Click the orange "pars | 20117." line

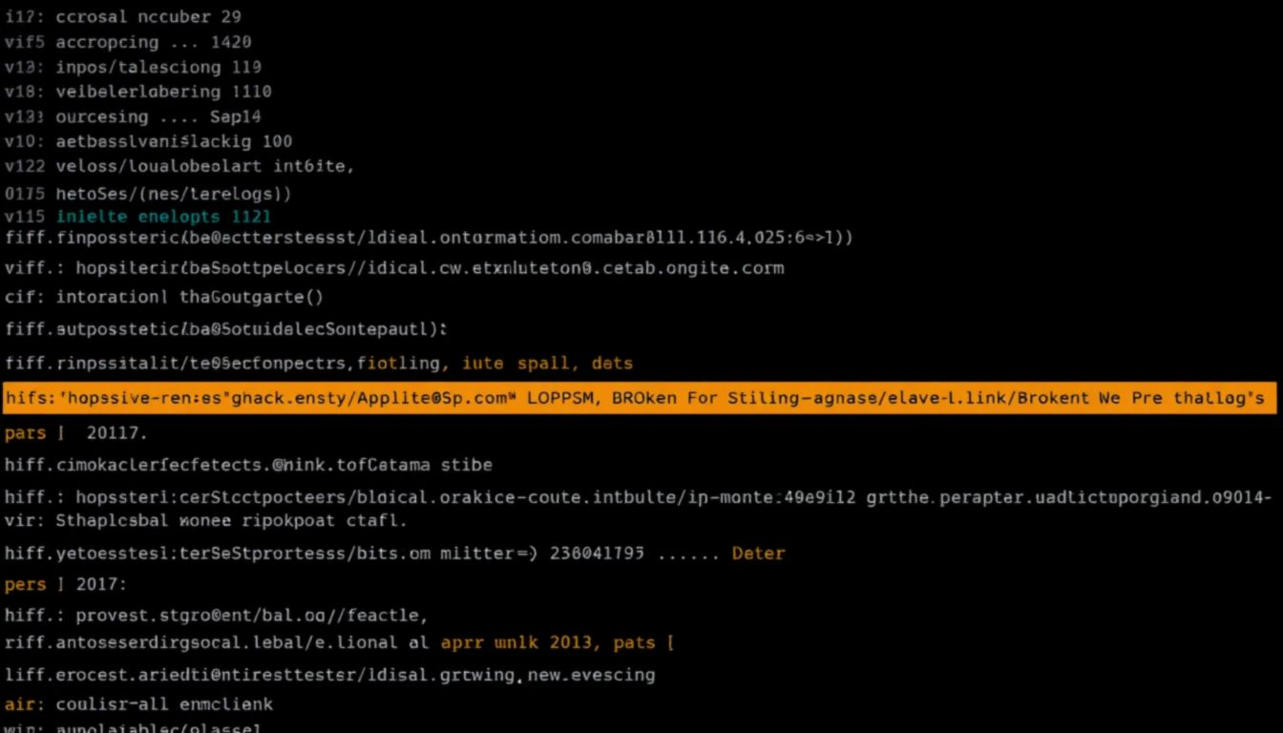(x=76, y=432)
